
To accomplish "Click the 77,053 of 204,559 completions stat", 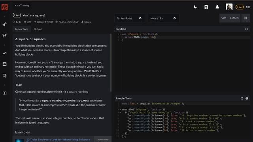I will (x=67, y=22).
